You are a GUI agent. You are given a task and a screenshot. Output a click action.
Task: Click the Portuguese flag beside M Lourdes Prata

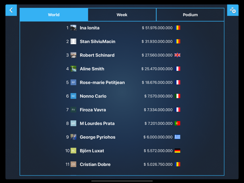pyautogui.click(x=177, y=123)
